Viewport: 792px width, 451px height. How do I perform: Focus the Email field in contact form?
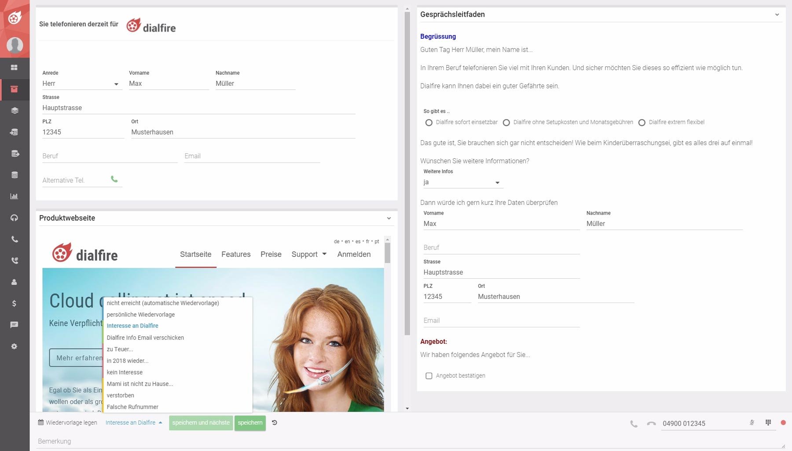point(252,156)
